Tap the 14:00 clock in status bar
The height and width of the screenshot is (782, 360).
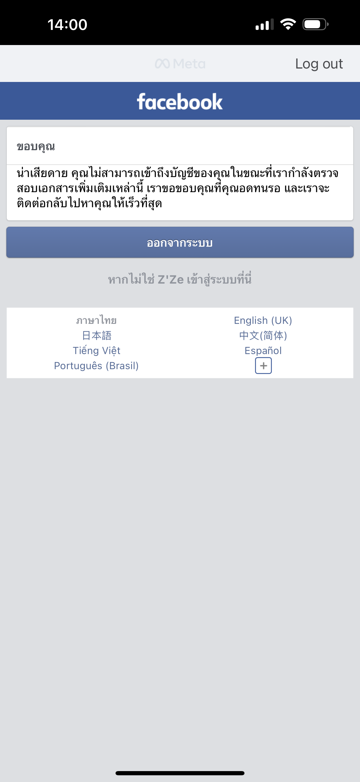point(67,25)
